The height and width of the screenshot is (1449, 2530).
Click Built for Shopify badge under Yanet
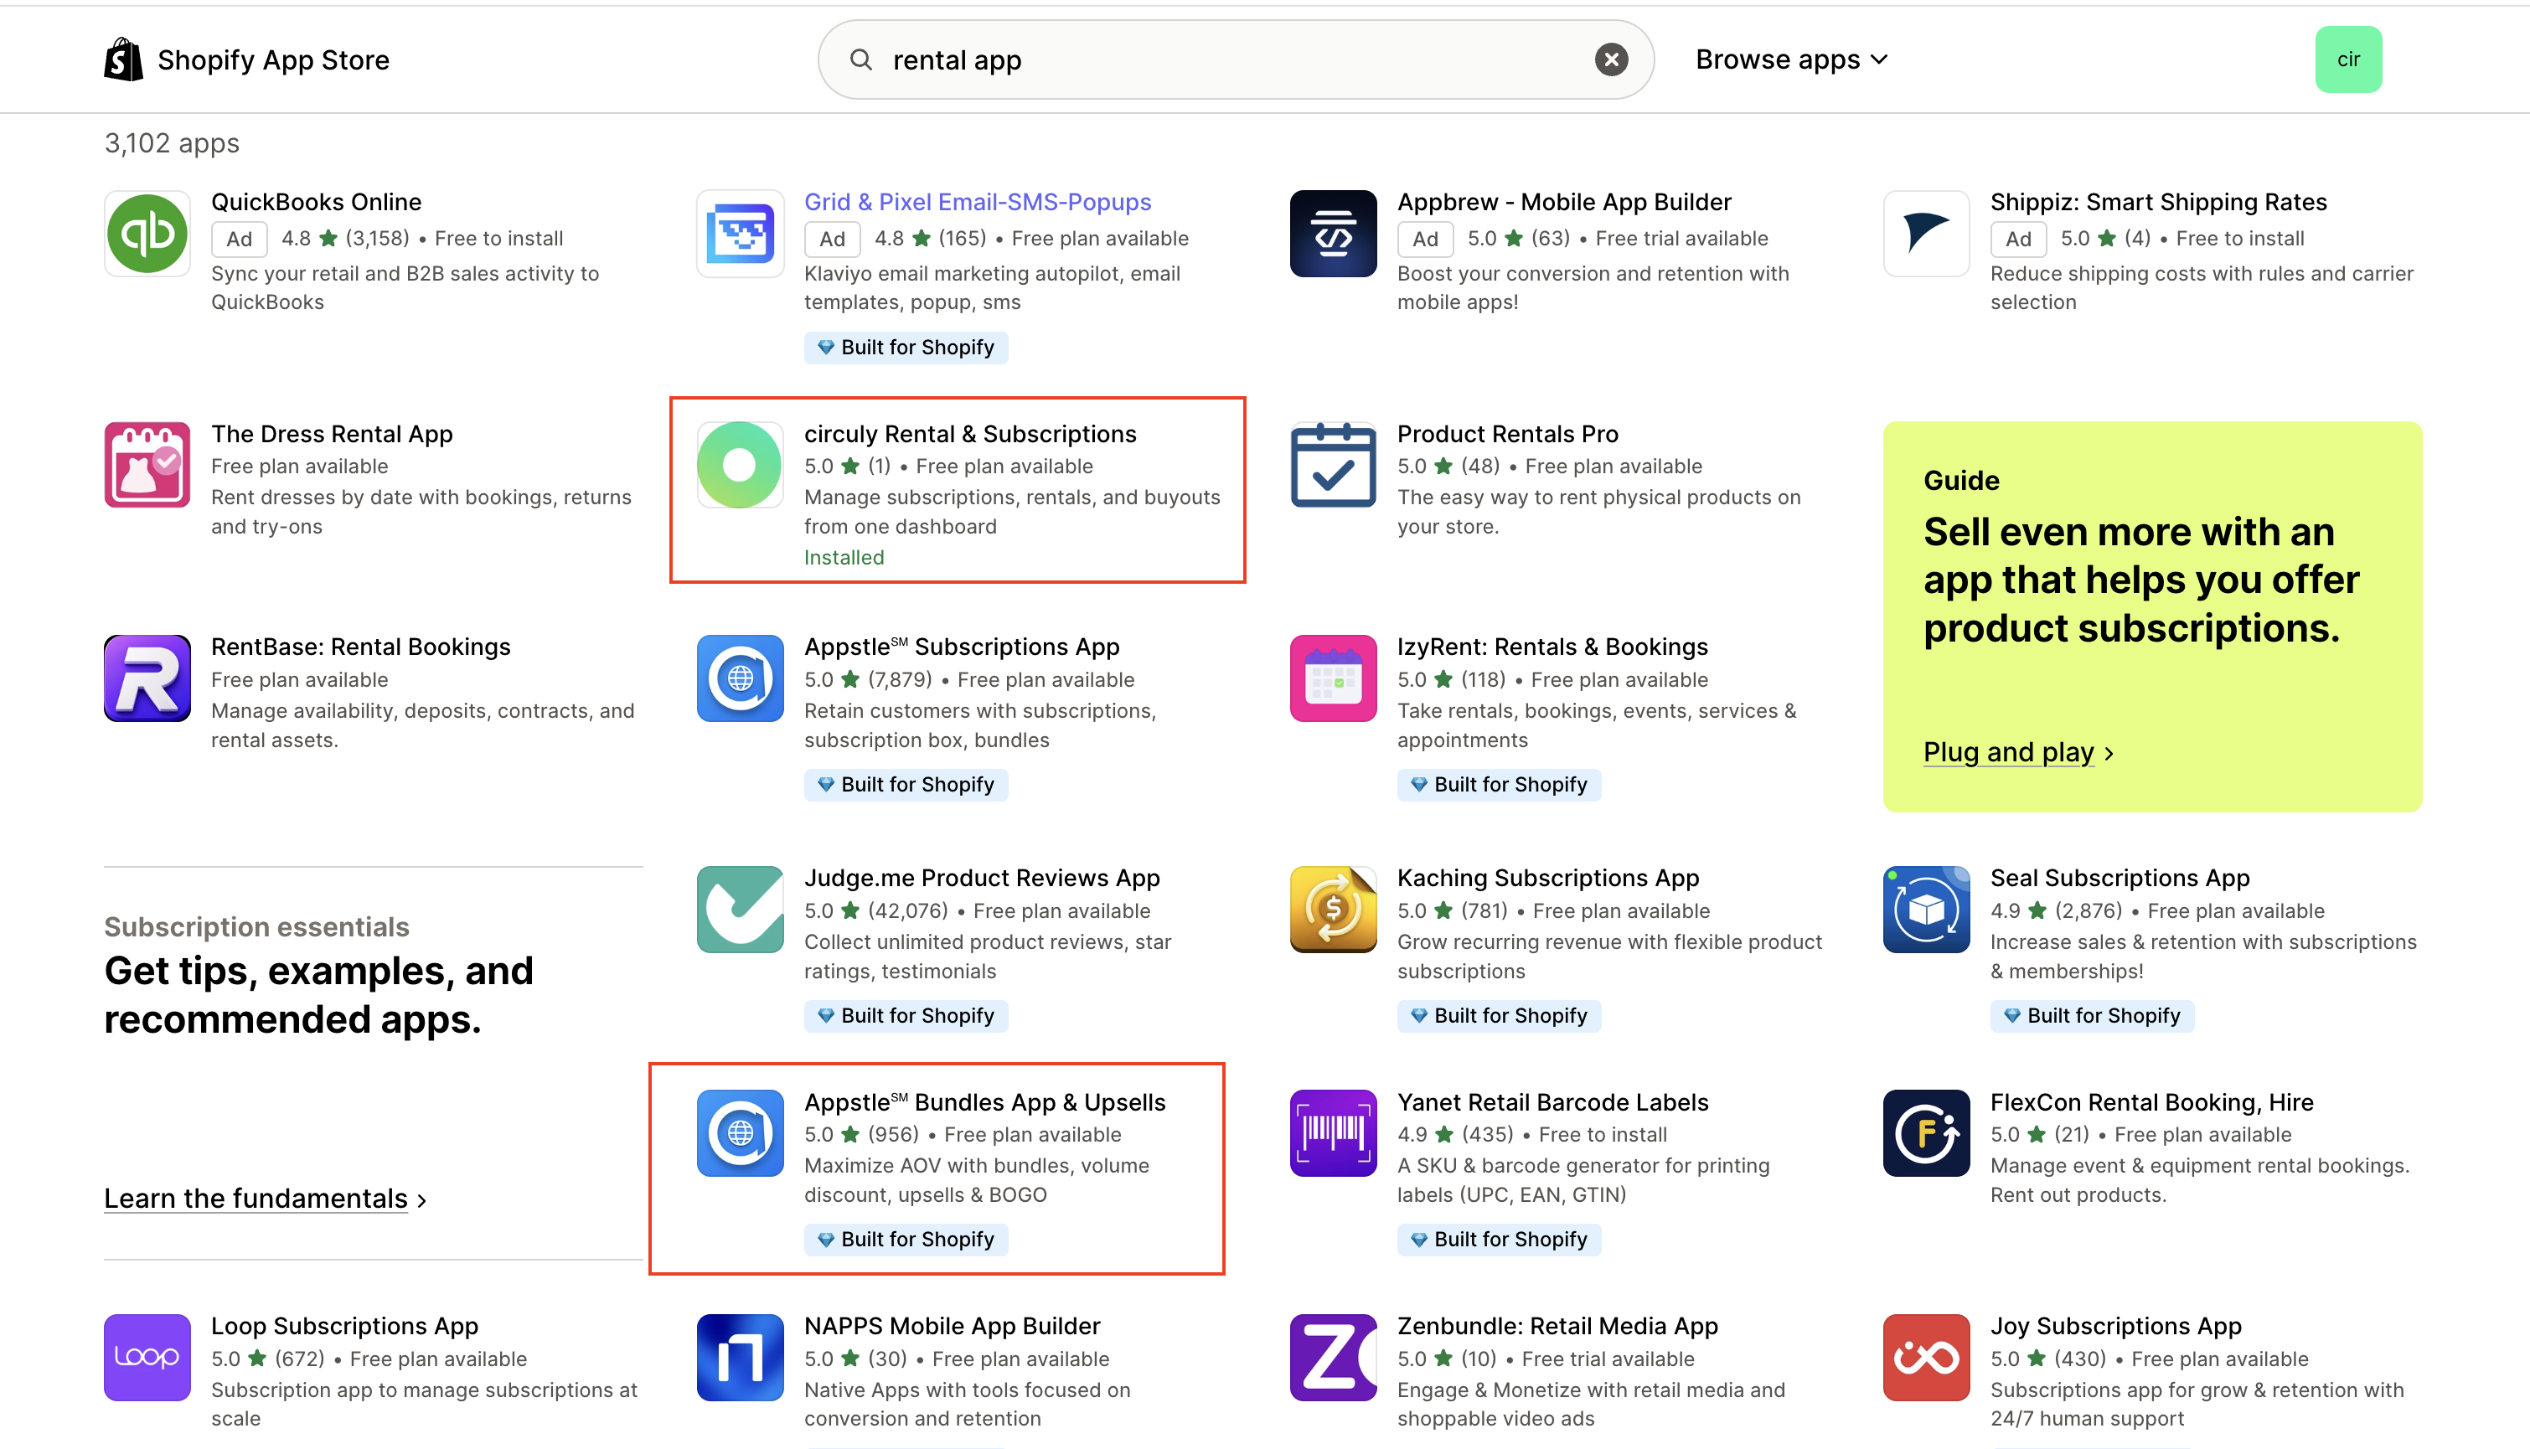pyautogui.click(x=1498, y=1239)
